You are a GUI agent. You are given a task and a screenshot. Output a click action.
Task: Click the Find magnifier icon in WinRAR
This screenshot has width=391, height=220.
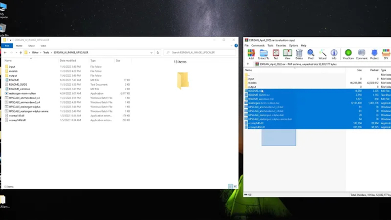310,54
